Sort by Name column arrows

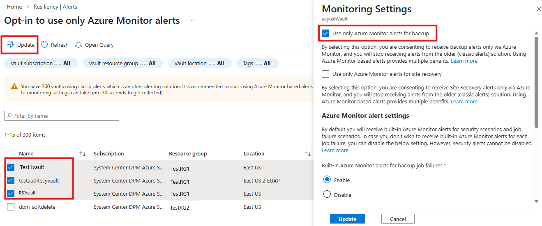[83, 154]
